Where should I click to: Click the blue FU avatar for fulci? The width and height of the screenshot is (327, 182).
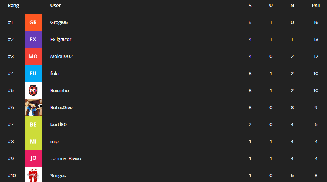pos(33,74)
